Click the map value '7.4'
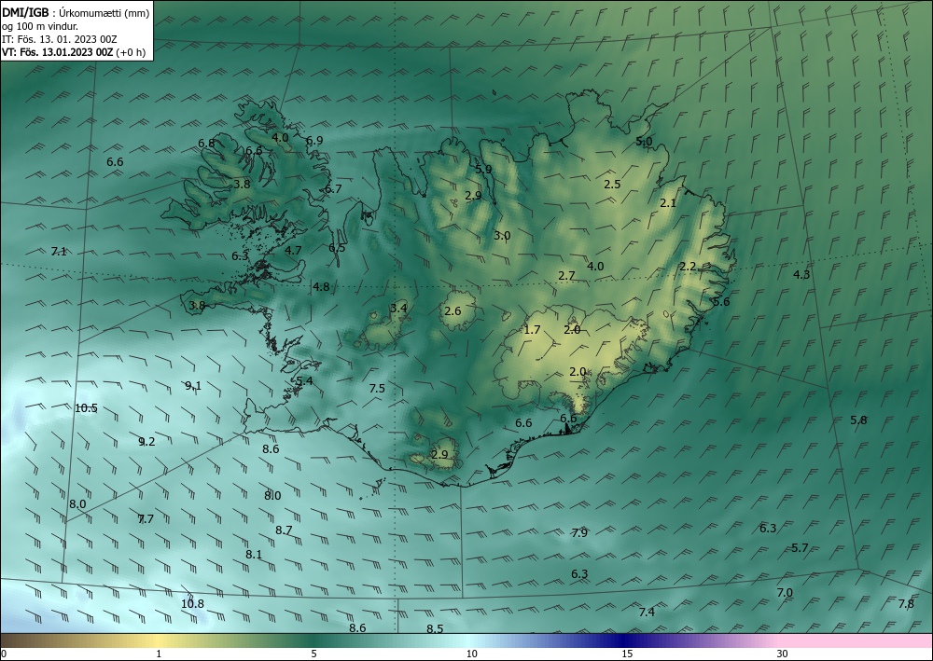 click(x=647, y=613)
